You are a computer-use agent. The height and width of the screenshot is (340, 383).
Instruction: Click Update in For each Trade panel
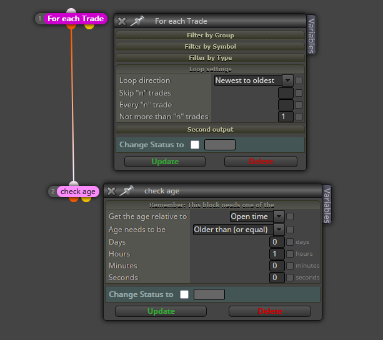[x=165, y=162]
